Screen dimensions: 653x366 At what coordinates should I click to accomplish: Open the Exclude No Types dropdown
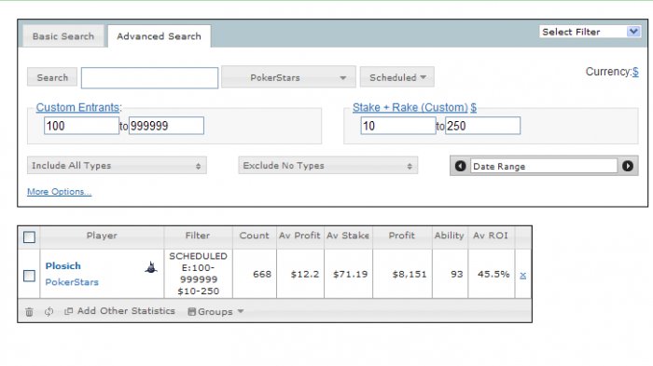coord(327,166)
